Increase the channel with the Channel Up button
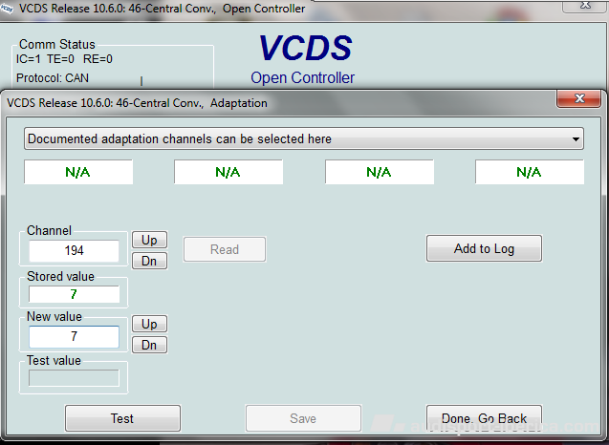609x445 pixels. click(149, 240)
